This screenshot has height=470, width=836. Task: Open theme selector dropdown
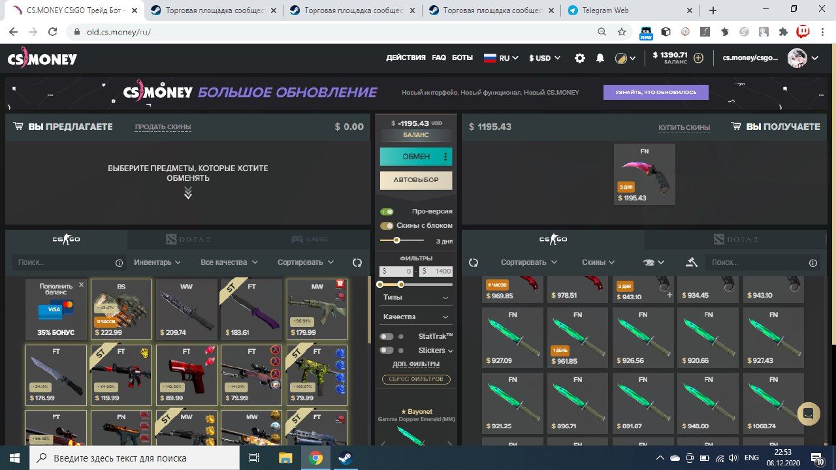pos(625,58)
